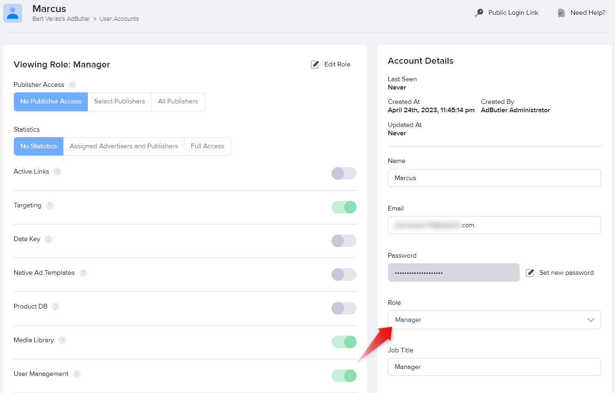
Task: Select the All Publishers option
Action: pyautogui.click(x=178, y=102)
